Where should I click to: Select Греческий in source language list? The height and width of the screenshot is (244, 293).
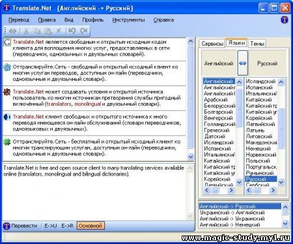[x=219, y=130]
